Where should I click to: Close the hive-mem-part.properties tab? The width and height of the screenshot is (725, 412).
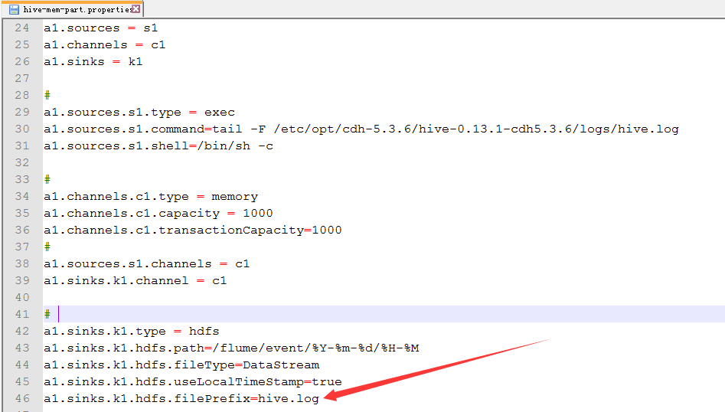point(136,8)
